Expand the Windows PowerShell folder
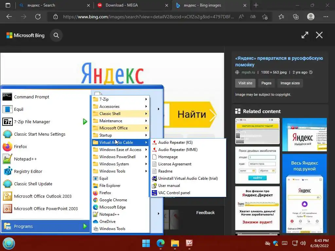This screenshot has width=335, height=251. pyautogui.click(x=120, y=157)
